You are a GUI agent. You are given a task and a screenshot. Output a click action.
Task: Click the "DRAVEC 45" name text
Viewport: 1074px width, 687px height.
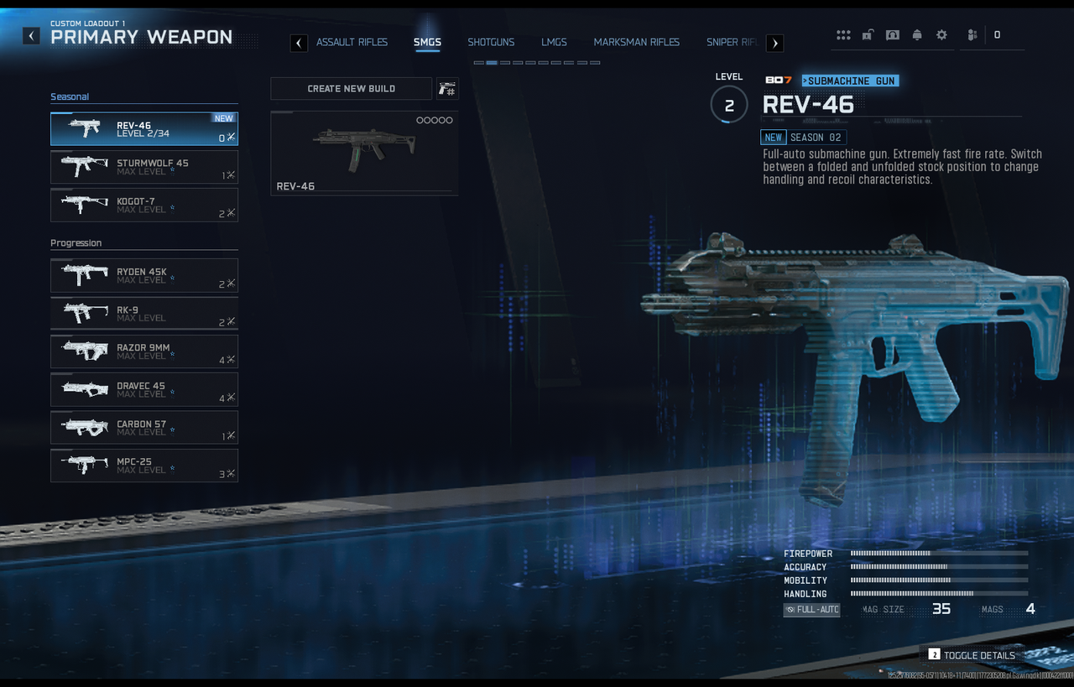pos(141,386)
